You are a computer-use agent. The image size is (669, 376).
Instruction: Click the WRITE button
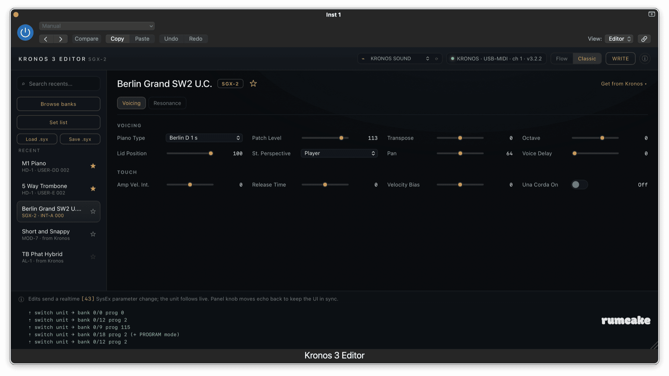click(620, 58)
